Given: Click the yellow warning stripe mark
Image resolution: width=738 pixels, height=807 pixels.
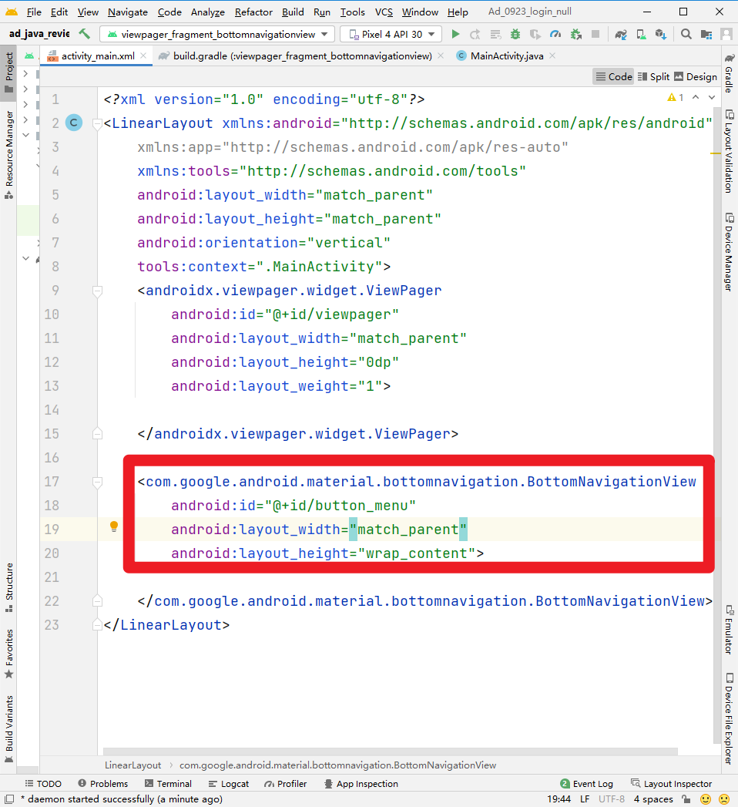Looking at the screenshot, I should (x=716, y=153).
